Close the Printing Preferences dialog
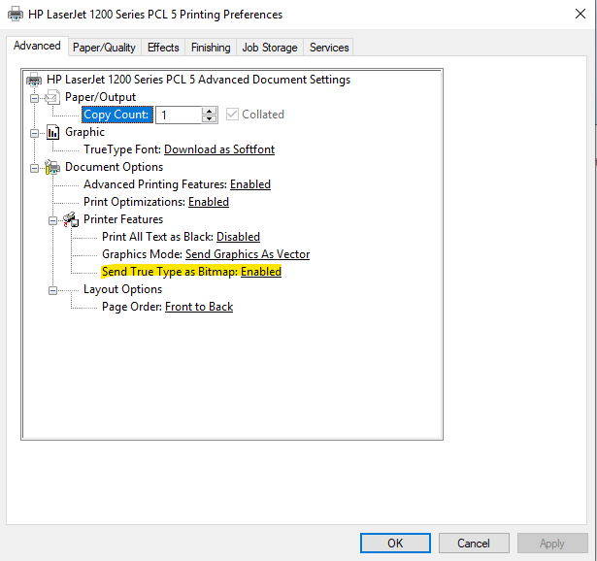597x561 pixels. (x=580, y=15)
